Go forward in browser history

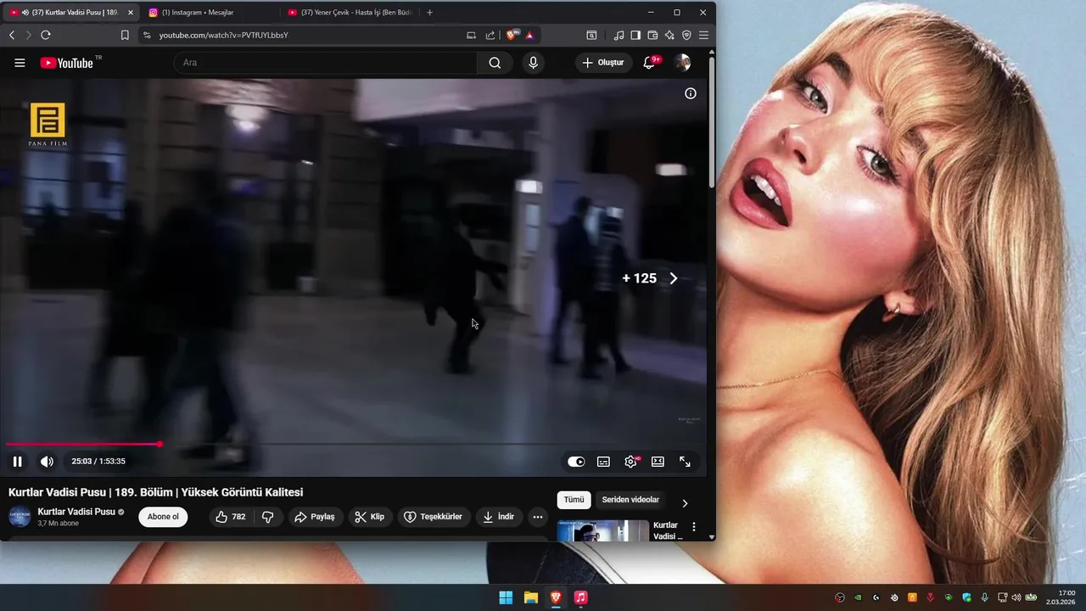coord(29,35)
